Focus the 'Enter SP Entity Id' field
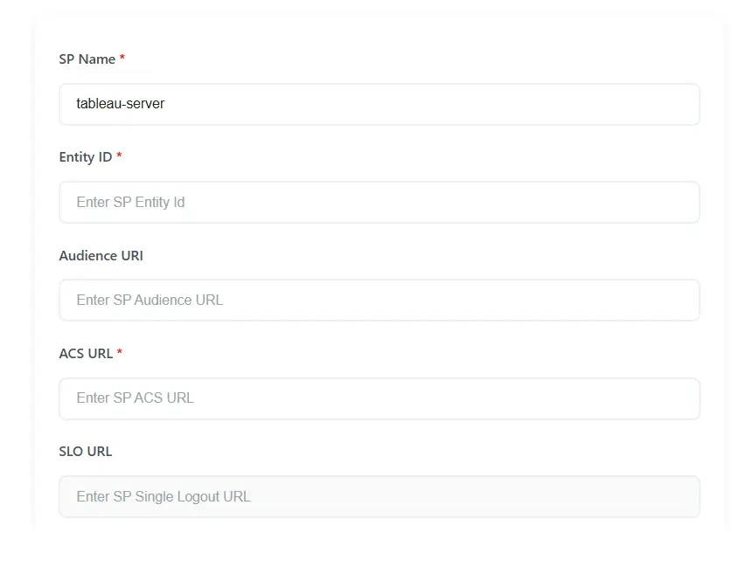The width and height of the screenshot is (753, 567). 379,202
